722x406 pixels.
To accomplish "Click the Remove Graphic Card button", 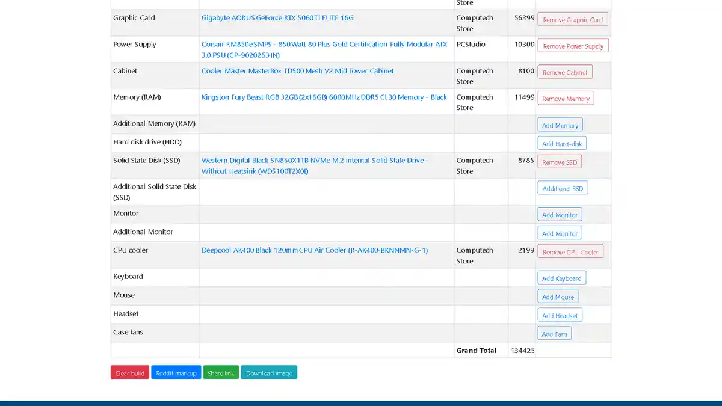I will pyautogui.click(x=572, y=19).
